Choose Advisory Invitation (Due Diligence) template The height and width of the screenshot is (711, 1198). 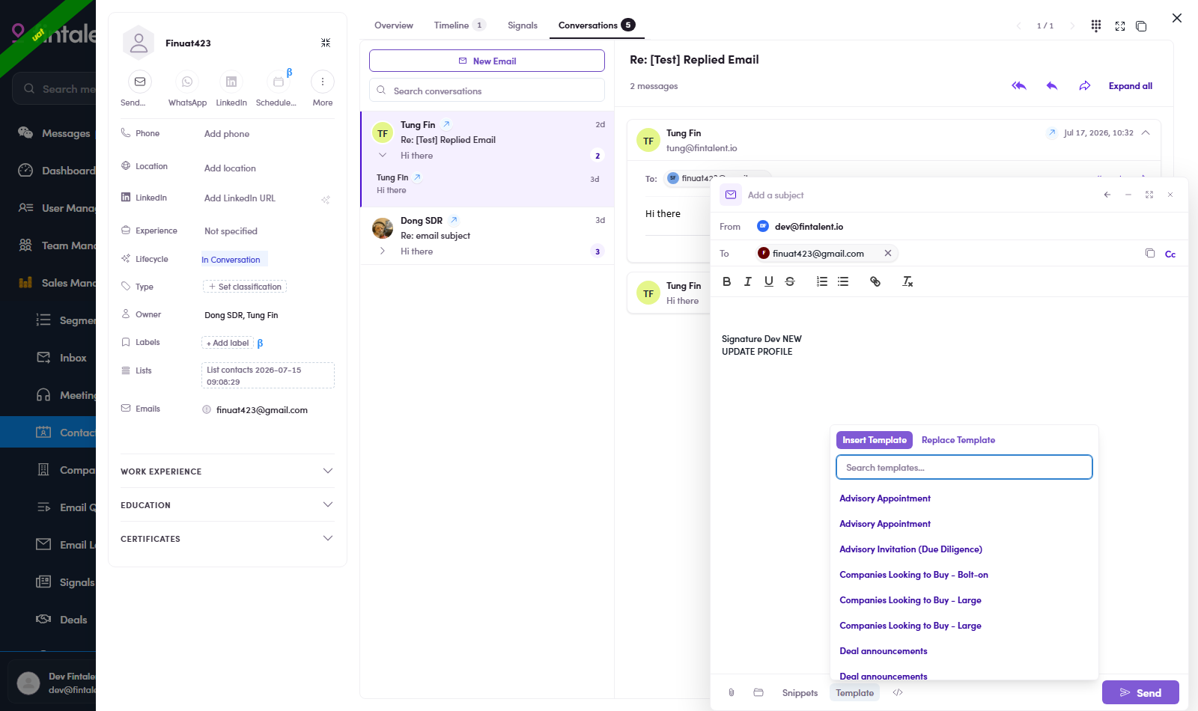(910, 549)
